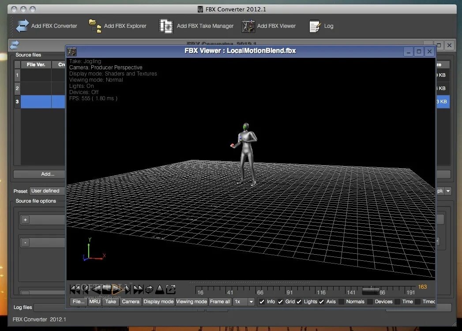The image size is (462, 331).
Task: Click the Add FBX Take Manager label
Action: (x=205, y=26)
